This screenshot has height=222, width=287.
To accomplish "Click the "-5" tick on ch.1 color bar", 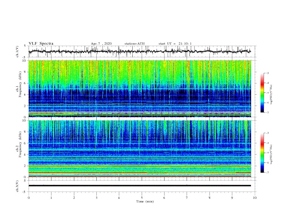I will (267, 93).
